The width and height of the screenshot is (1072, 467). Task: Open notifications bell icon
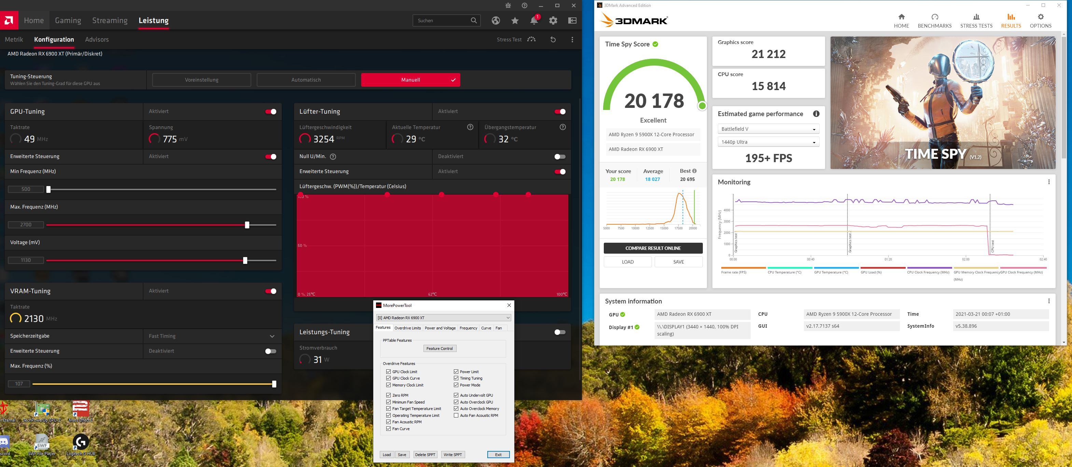click(x=534, y=20)
